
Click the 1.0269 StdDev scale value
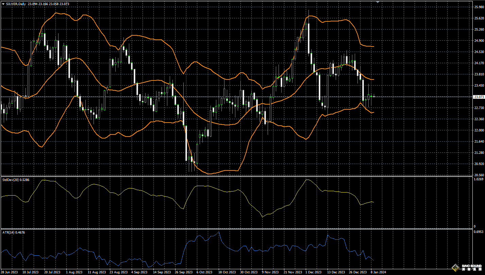479,179
